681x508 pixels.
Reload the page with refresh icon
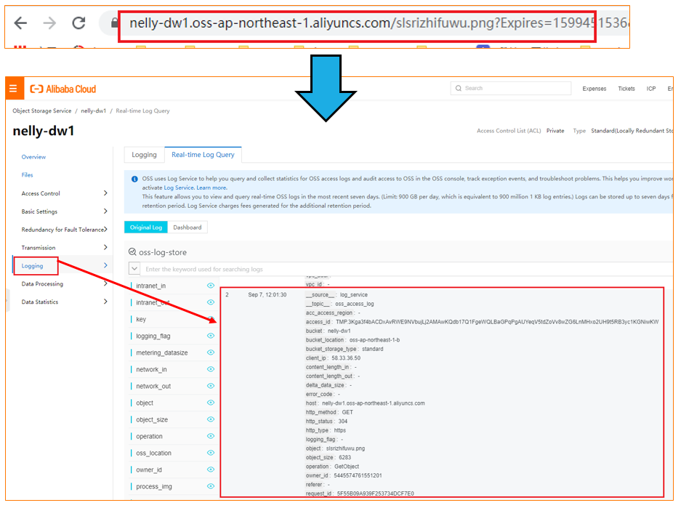[78, 23]
